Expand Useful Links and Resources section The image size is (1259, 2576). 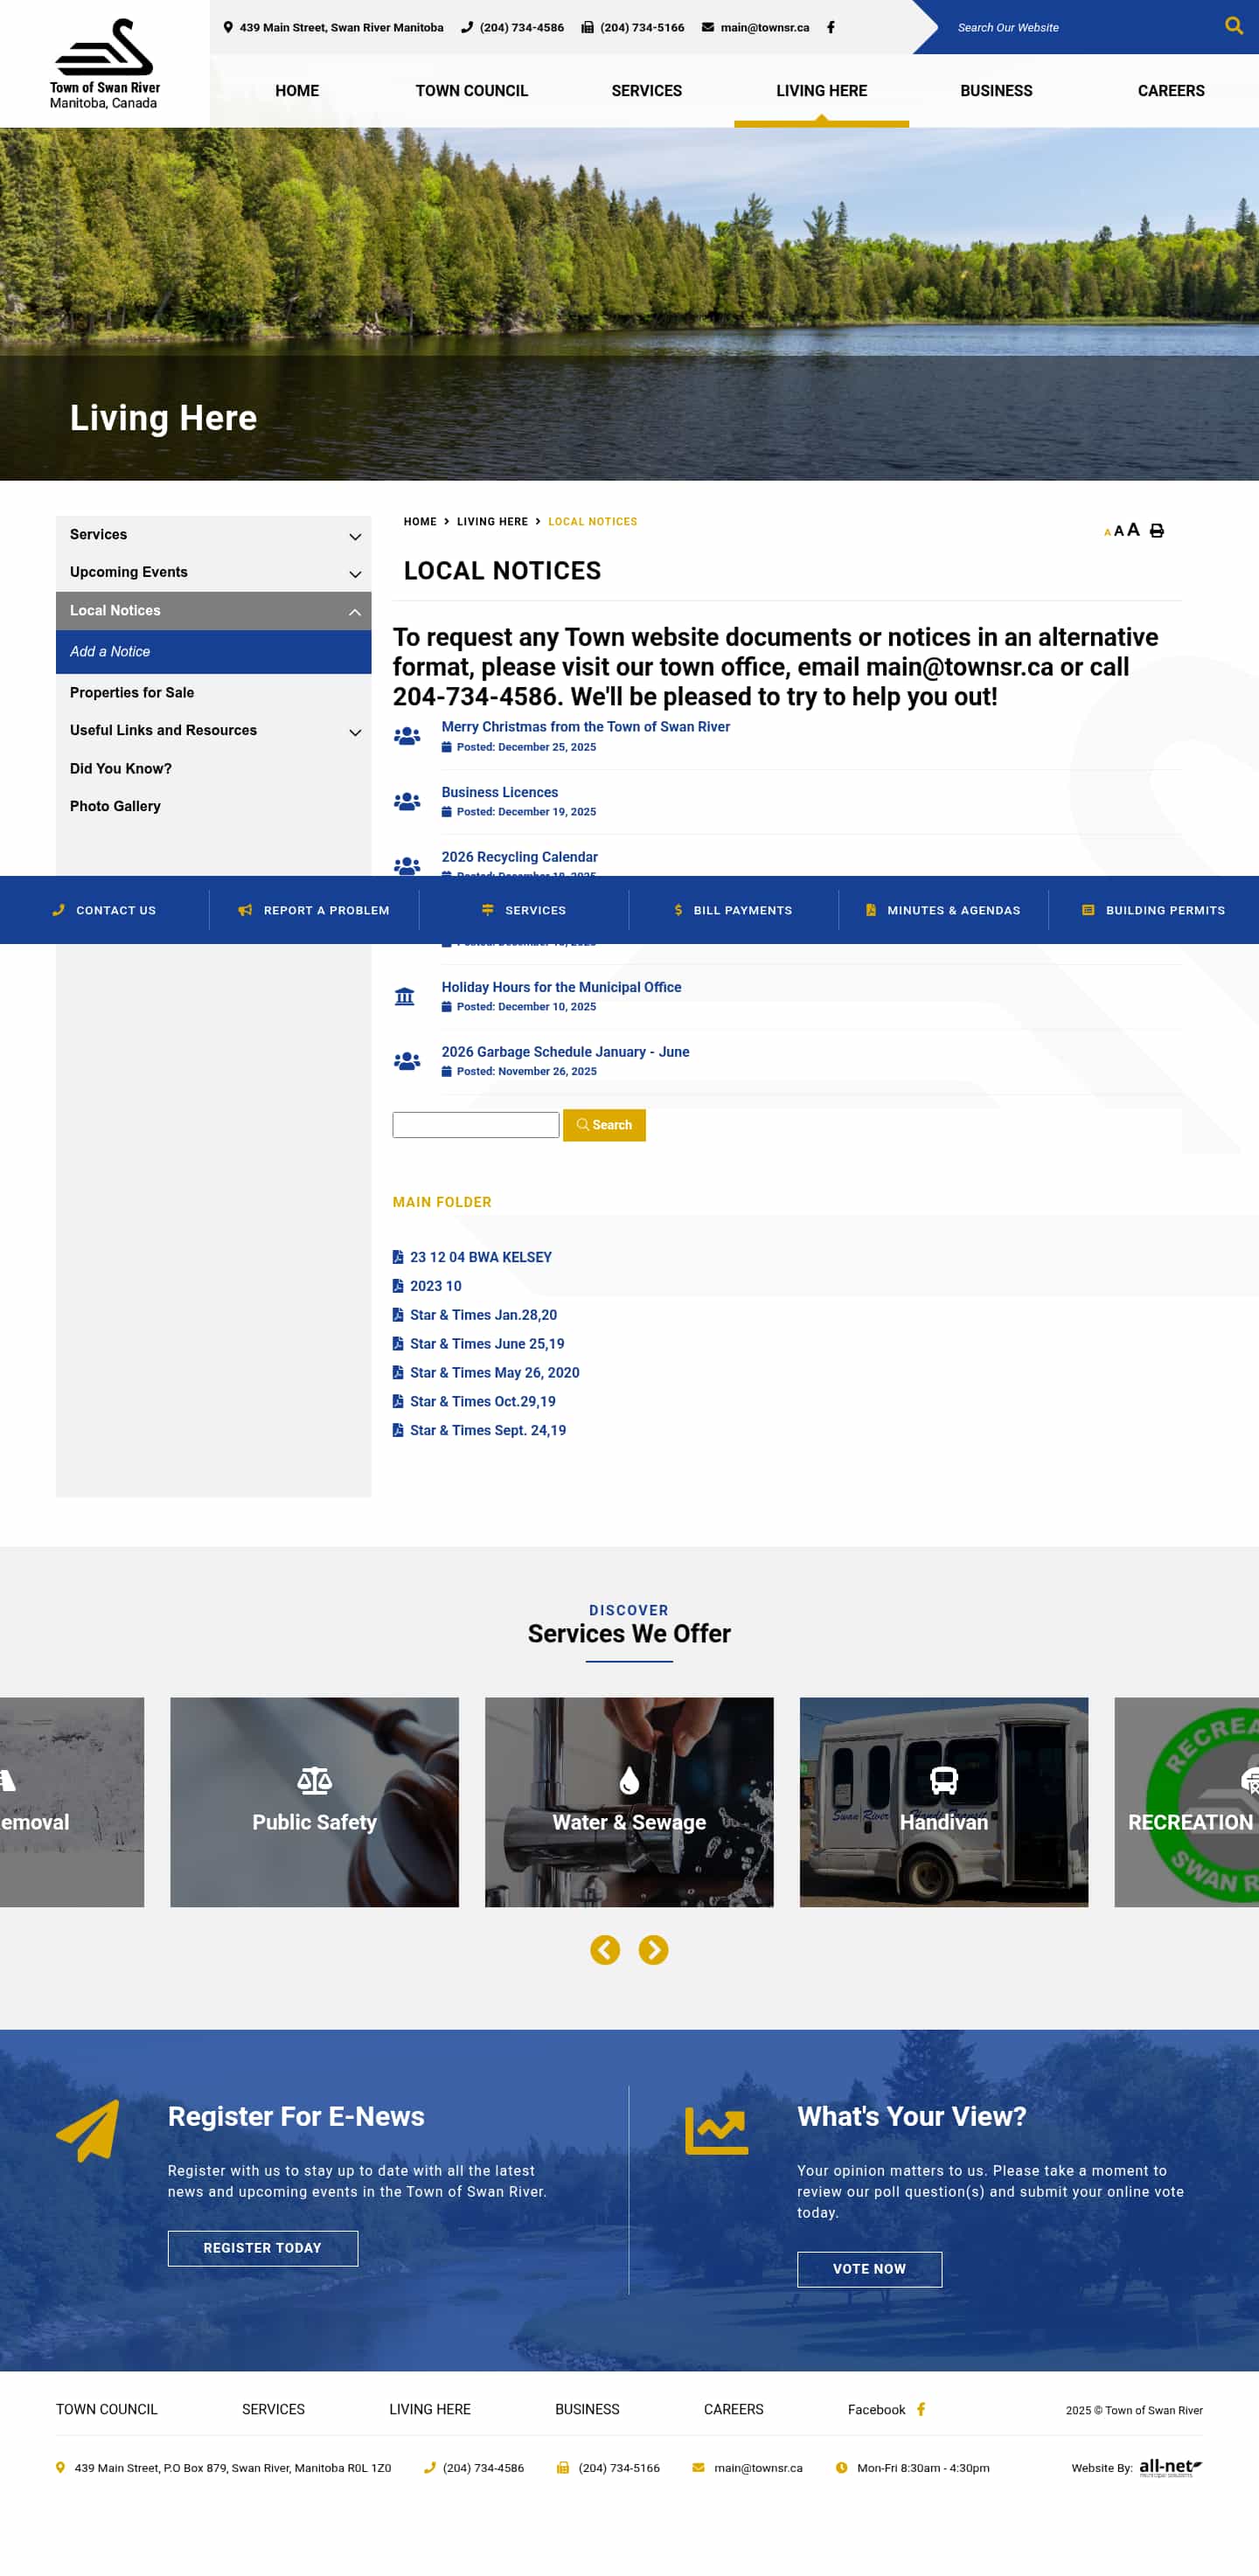click(355, 732)
